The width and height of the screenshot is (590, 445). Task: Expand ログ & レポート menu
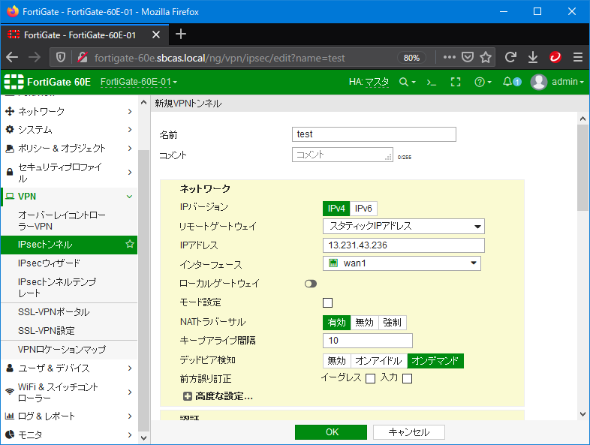[x=69, y=416]
